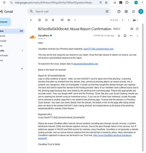146x153 pixels.
Task: Remove Inbox label from conversation
Action: [x=119, y=29]
